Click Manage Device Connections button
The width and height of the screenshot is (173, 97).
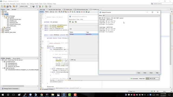coord(10,89)
